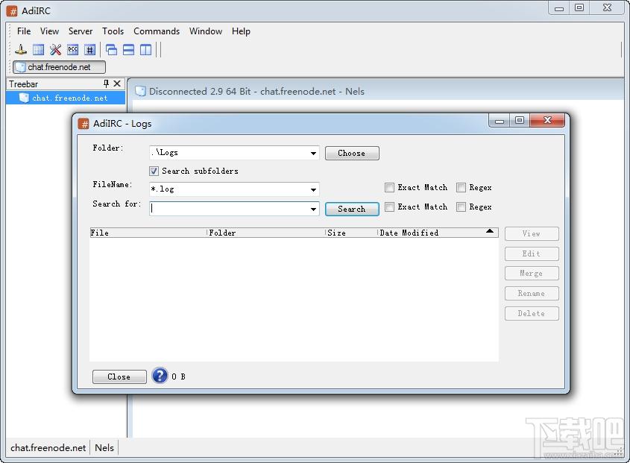Image resolution: width=630 pixels, height=463 pixels.
Task: Open the server list toolbar icon
Action: (38, 50)
